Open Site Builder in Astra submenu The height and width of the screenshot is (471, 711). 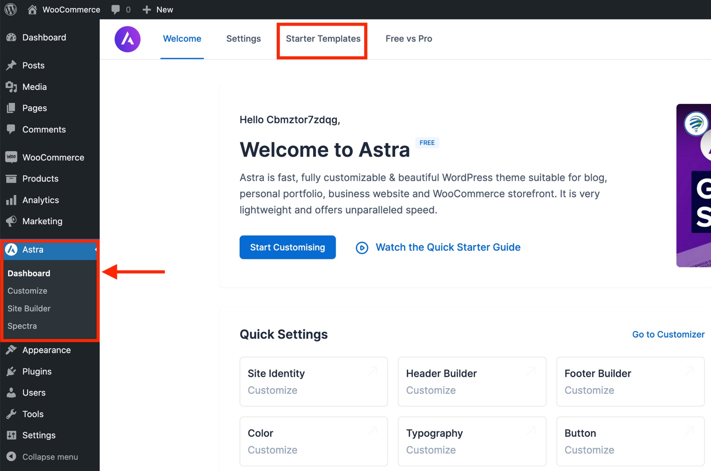tap(29, 308)
